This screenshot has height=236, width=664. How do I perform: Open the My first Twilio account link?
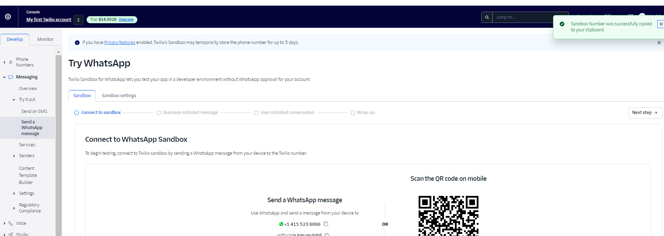click(x=49, y=20)
